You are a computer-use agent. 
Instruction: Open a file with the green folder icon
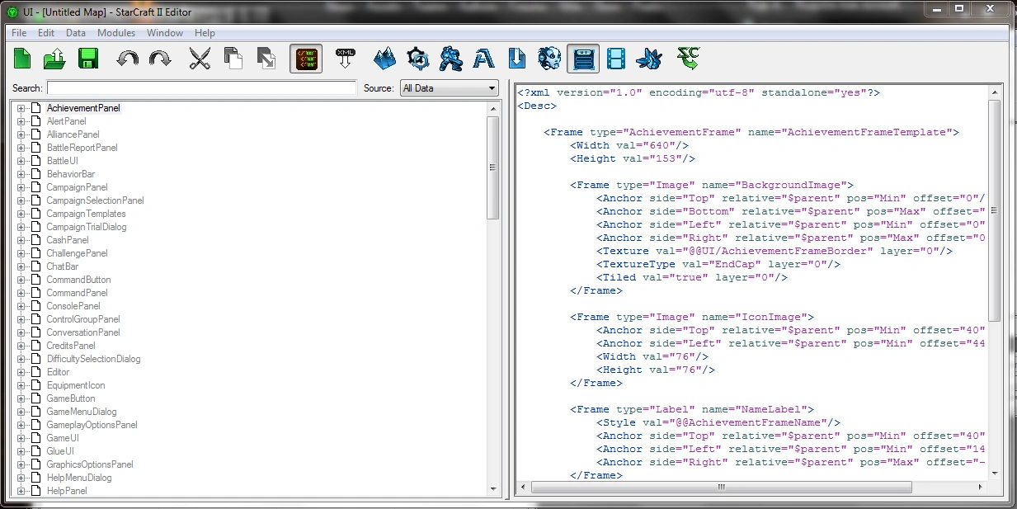(x=55, y=59)
